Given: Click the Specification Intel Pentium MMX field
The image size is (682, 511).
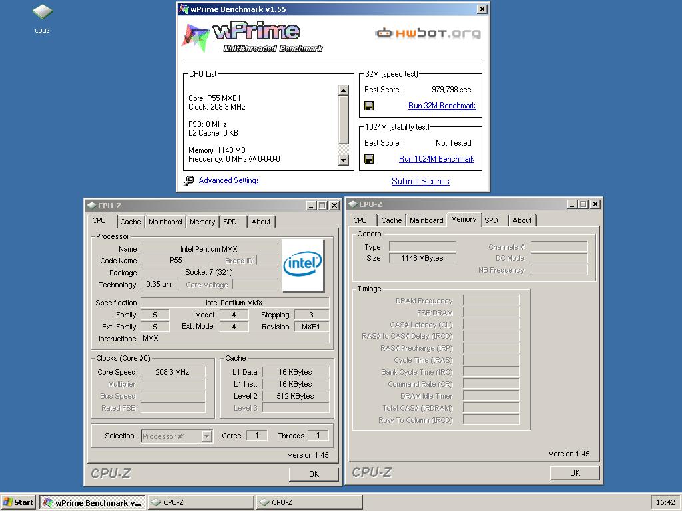Looking at the screenshot, I should pos(235,303).
